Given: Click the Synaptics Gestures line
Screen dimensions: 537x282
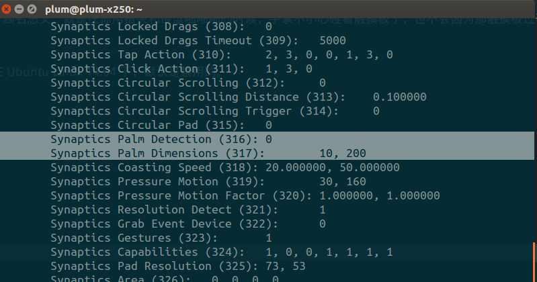Looking at the screenshot, I should 161,238.
